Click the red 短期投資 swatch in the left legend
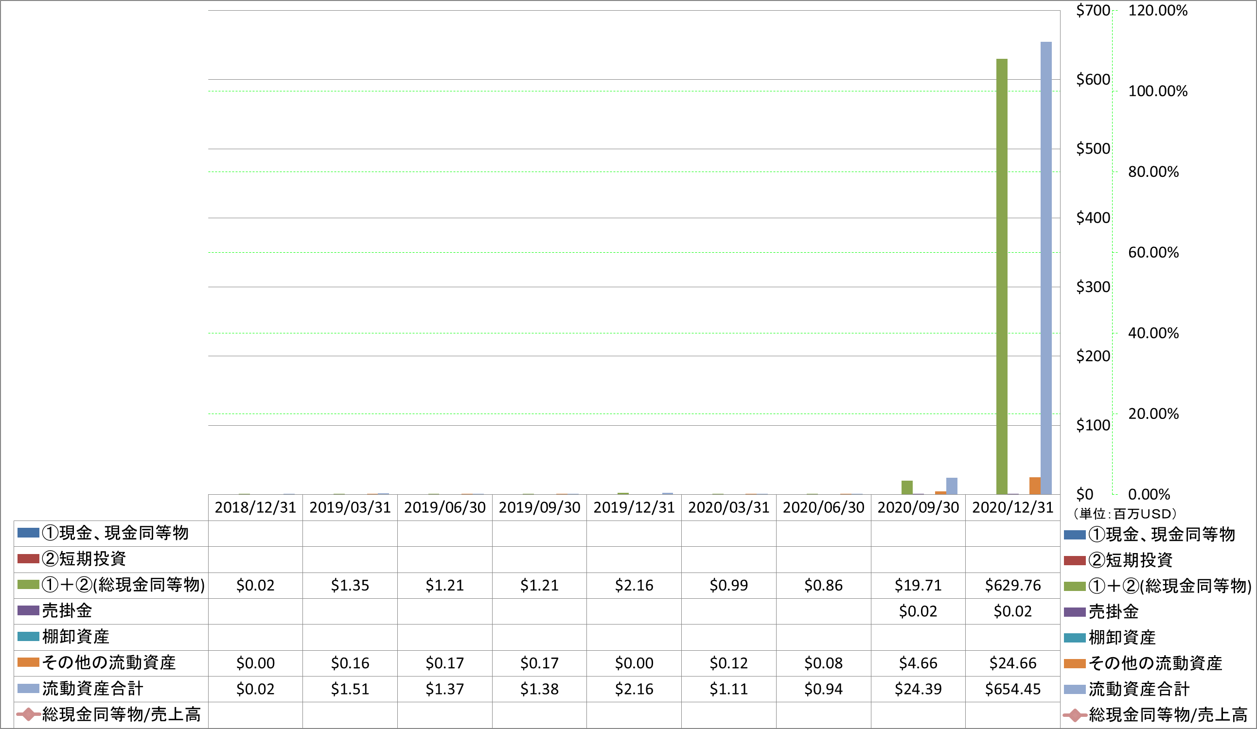This screenshot has height=729, width=1257. [x=28, y=558]
